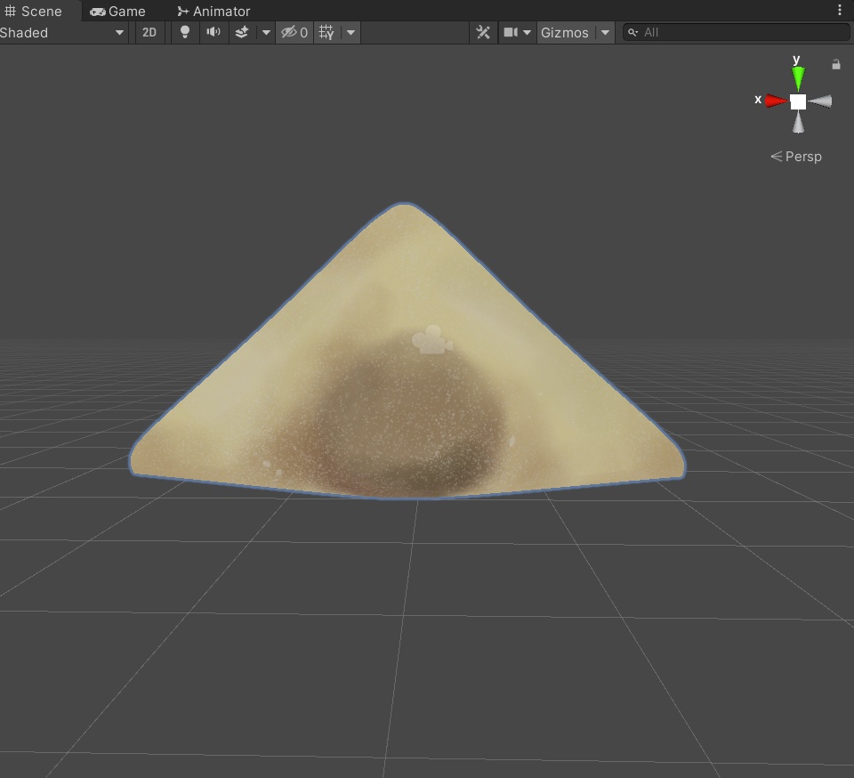The image size is (854, 778).
Task: Click the green Y axis cone
Action: tap(798, 77)
